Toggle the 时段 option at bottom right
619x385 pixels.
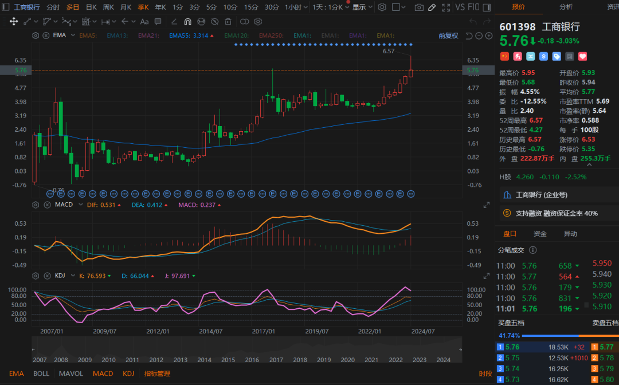tap(485, 374)
